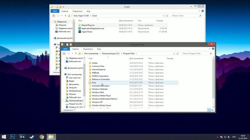The height and width of the screenshot is (140, 250).
Task: Click the Program Files search field
Action: (197, 54)
